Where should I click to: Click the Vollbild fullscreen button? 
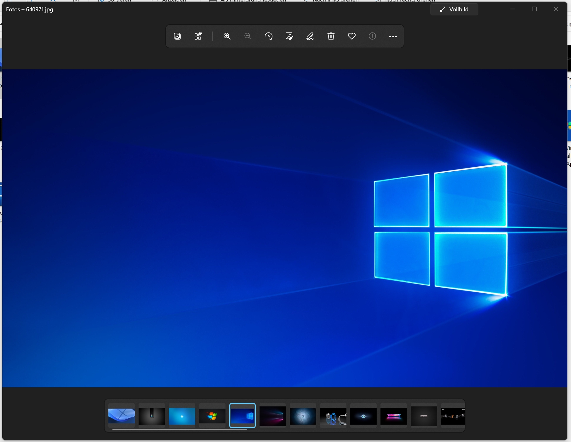click(454, 9)
